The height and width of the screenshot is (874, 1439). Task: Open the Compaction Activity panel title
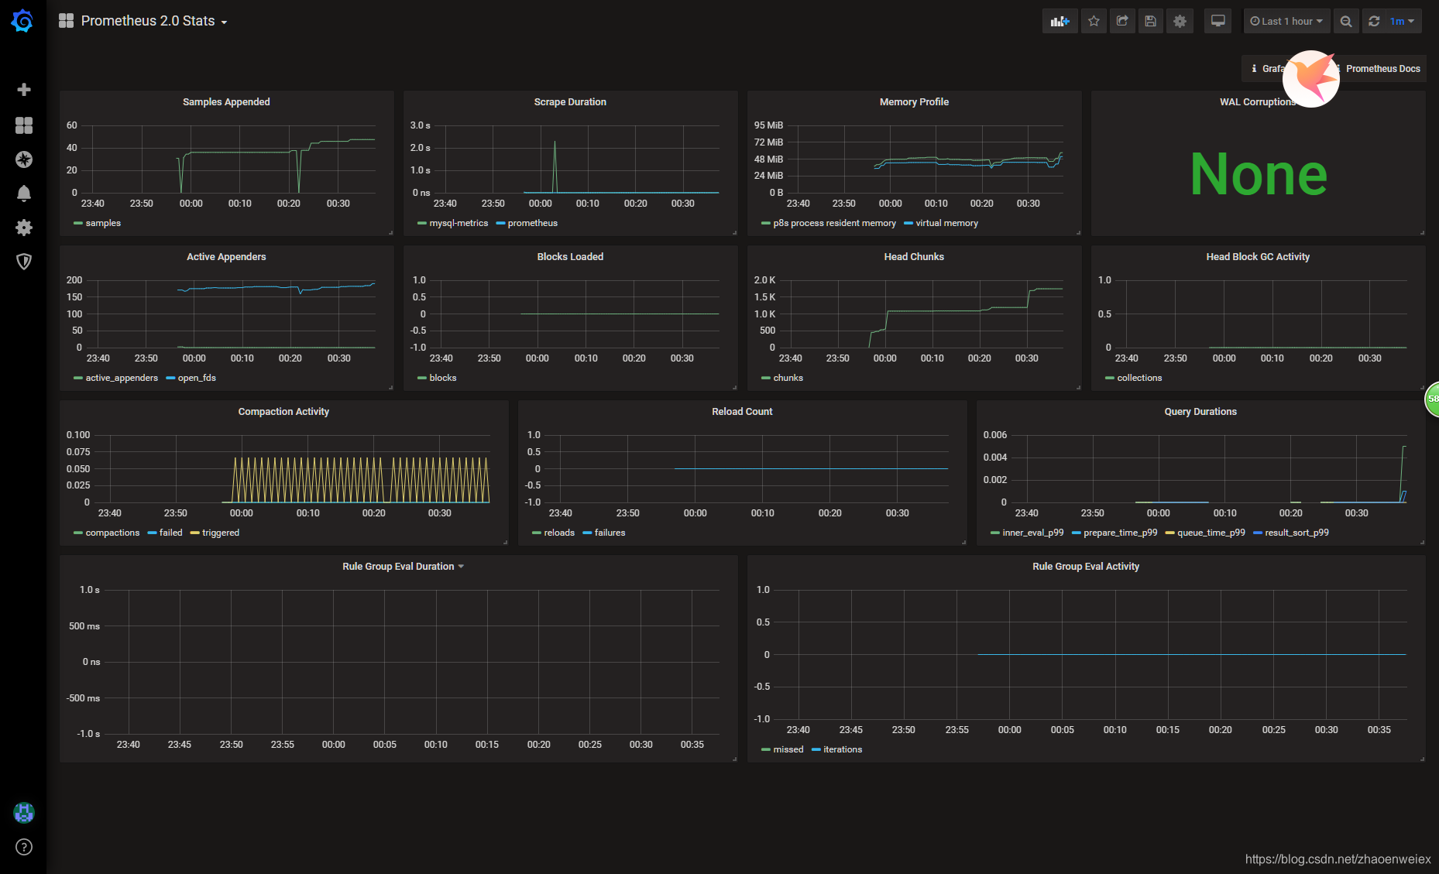[283, 412]
